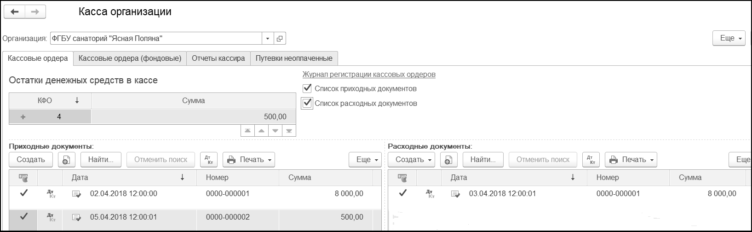Copy document icon in incoming documents toolbar
This screenshot has width=752, height=232.
click(x=66, y=160)
